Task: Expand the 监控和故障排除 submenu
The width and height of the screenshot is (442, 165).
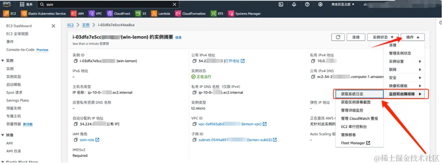Action: (405, 94)
